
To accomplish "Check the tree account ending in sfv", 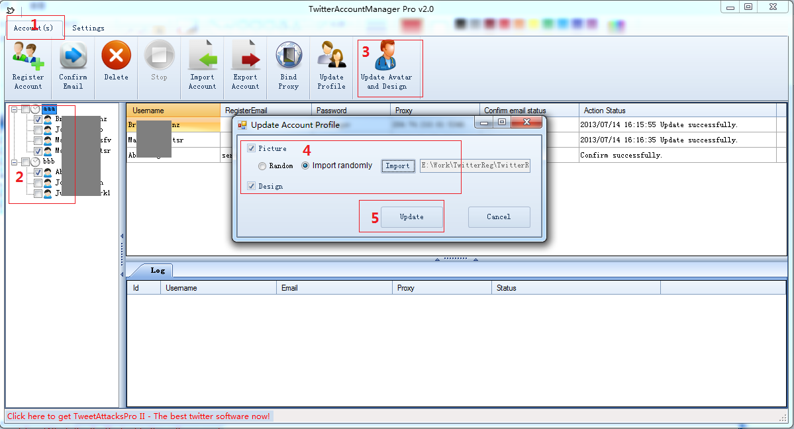I will (38, 140).
